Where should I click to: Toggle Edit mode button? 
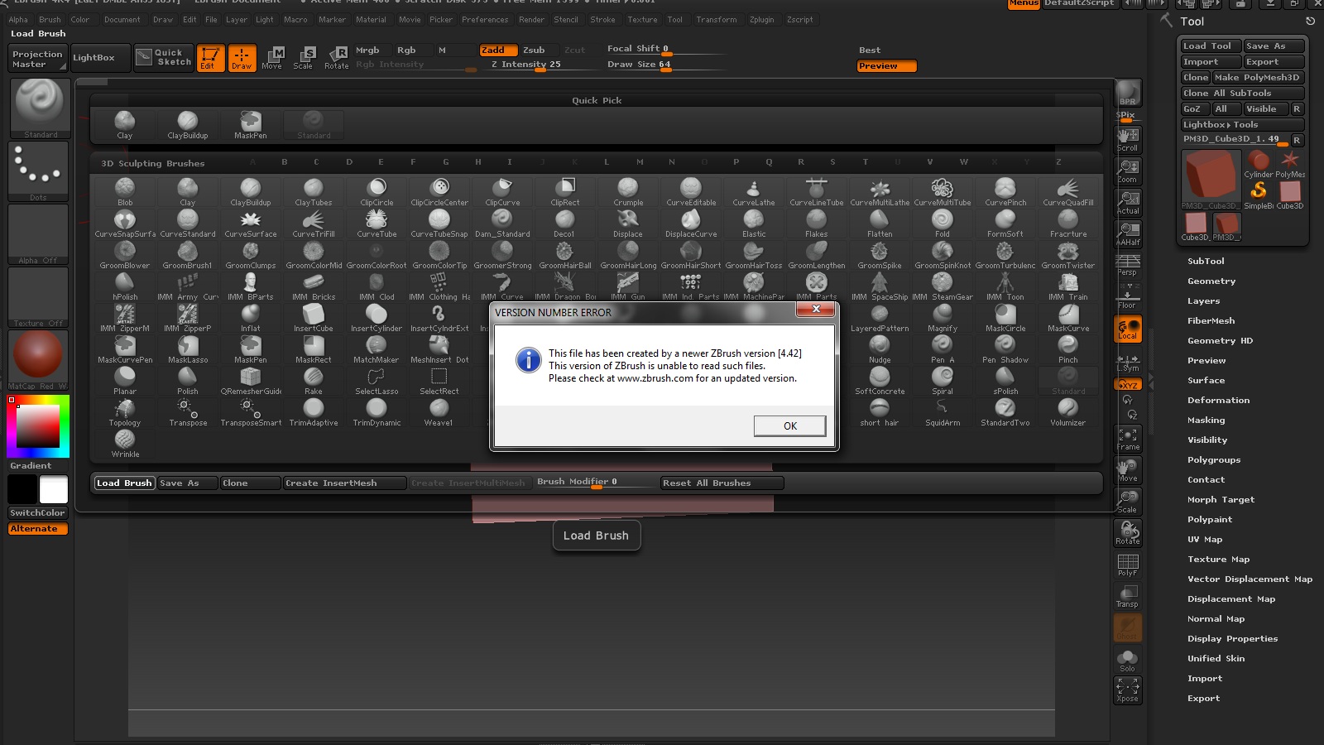210,58
